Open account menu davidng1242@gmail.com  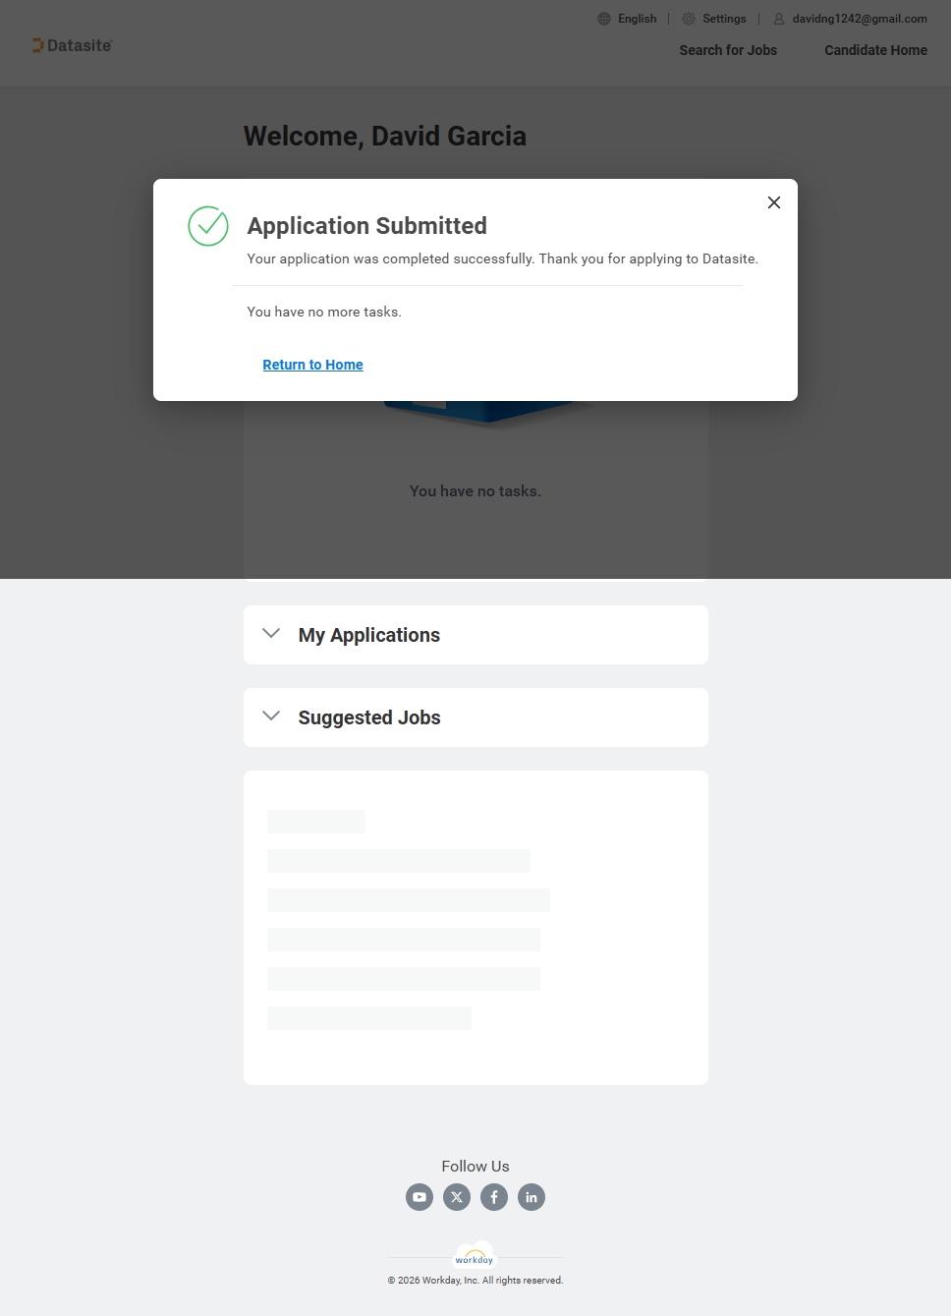860,19
